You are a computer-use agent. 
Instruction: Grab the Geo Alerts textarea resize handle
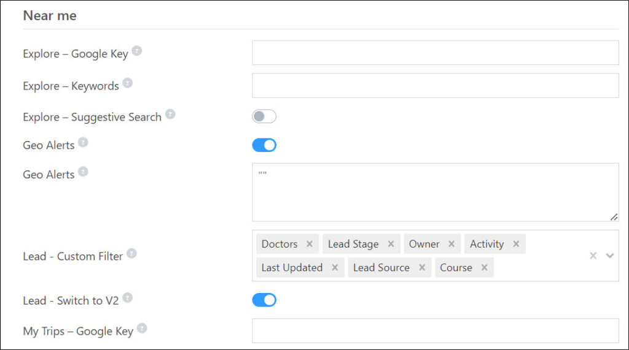[x=614, y=217]
